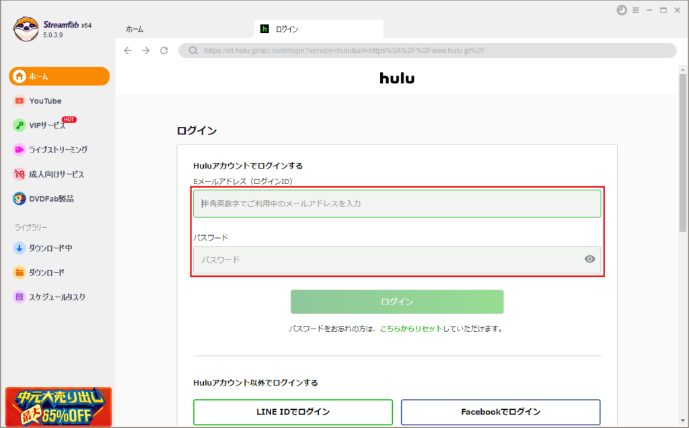
Task: Click the green VIP key icon
Action: tap(20, 126)
